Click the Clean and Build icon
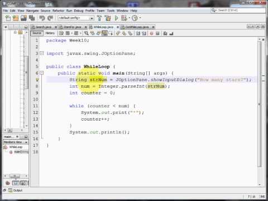The height and width of the screenshot is (201, 268). tap(108, 18)
